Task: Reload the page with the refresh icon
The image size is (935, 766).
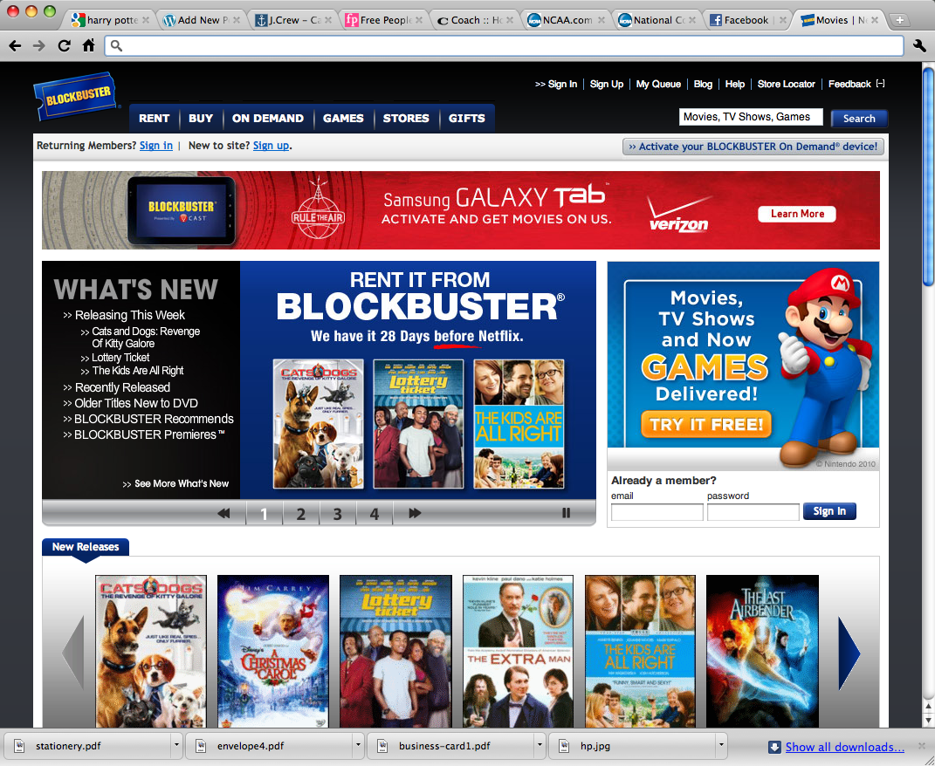Action: click(64, 46)
